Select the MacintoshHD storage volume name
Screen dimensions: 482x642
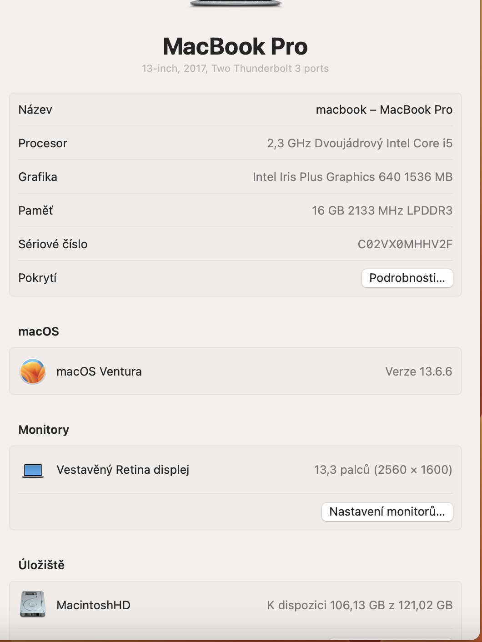pyautogui.click(x=93, y=605)
